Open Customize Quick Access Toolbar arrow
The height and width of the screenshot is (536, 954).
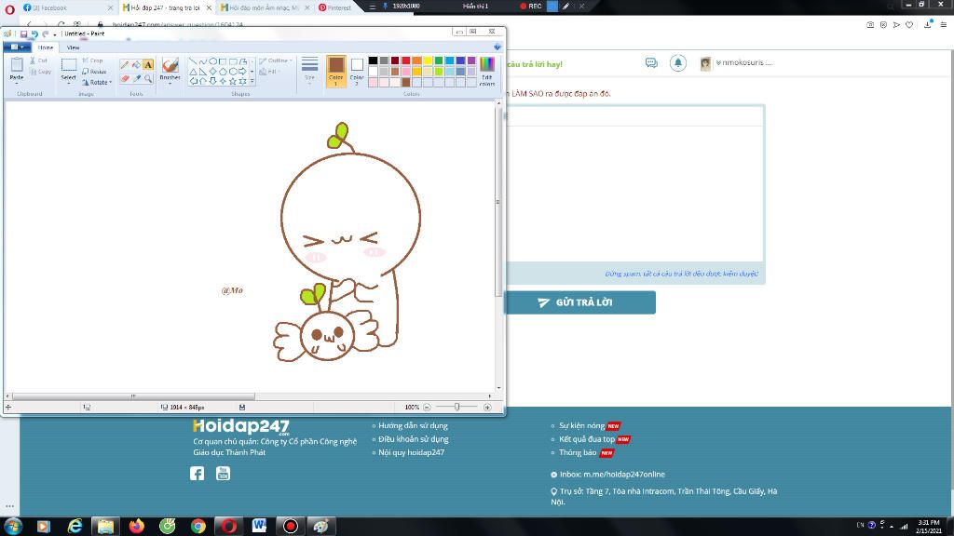[x=55, y=34]
